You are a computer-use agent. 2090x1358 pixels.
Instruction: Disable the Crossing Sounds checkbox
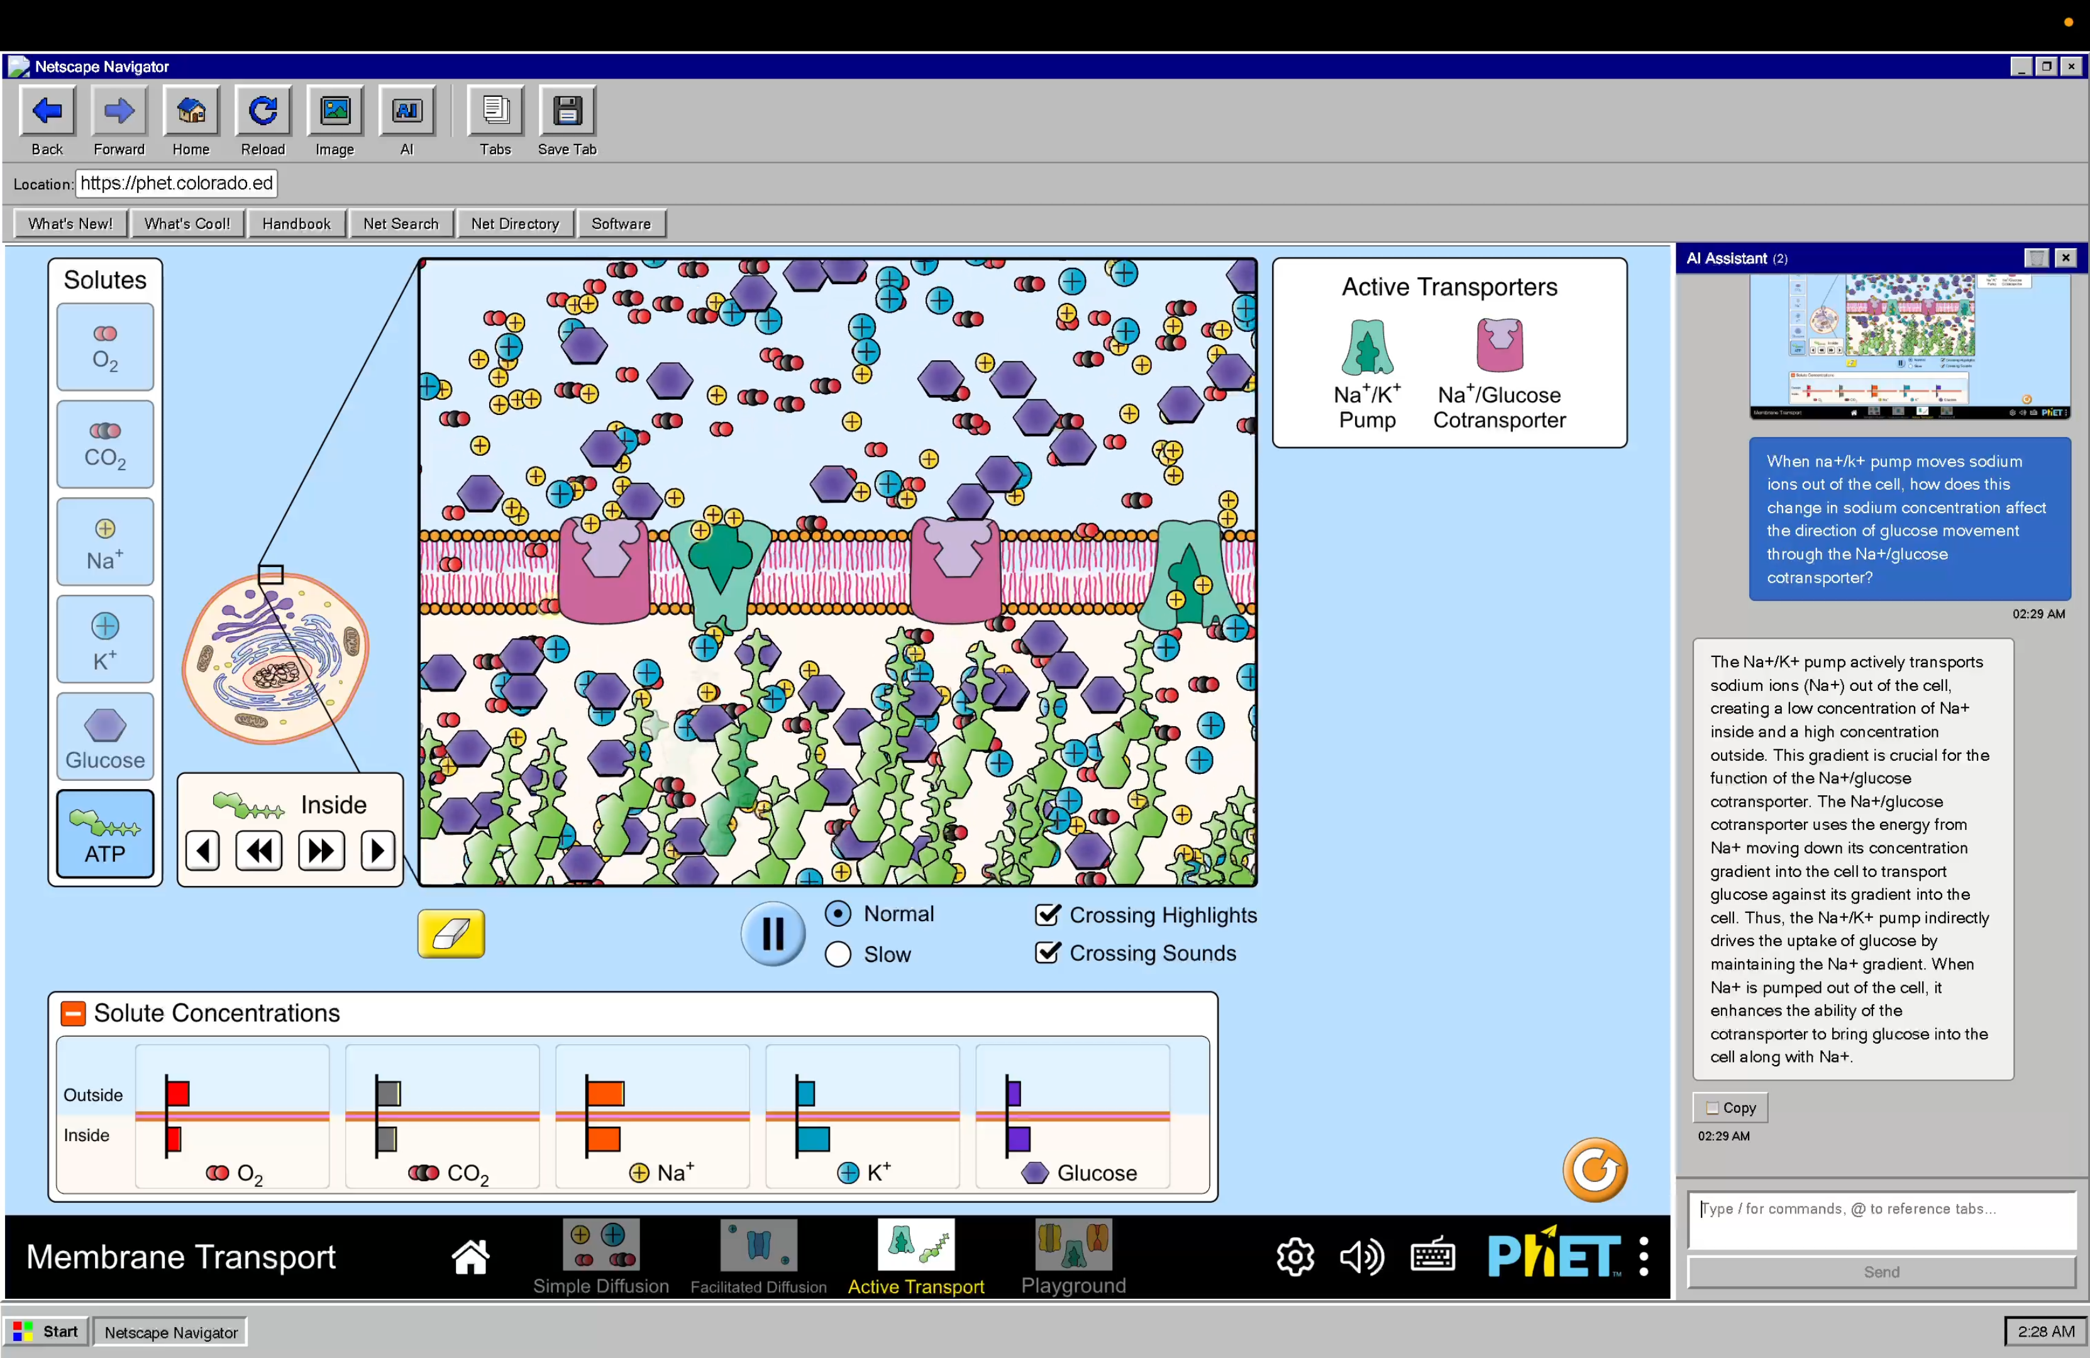(x=1047, y=952)
